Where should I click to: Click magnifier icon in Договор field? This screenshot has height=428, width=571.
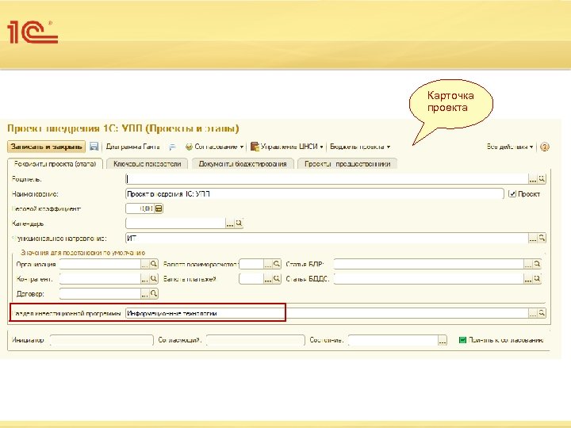154,293
